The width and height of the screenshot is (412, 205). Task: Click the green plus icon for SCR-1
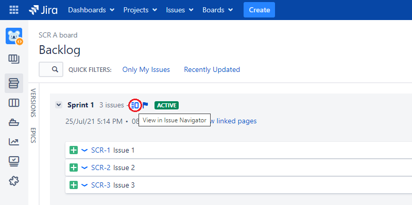(74, 150)
